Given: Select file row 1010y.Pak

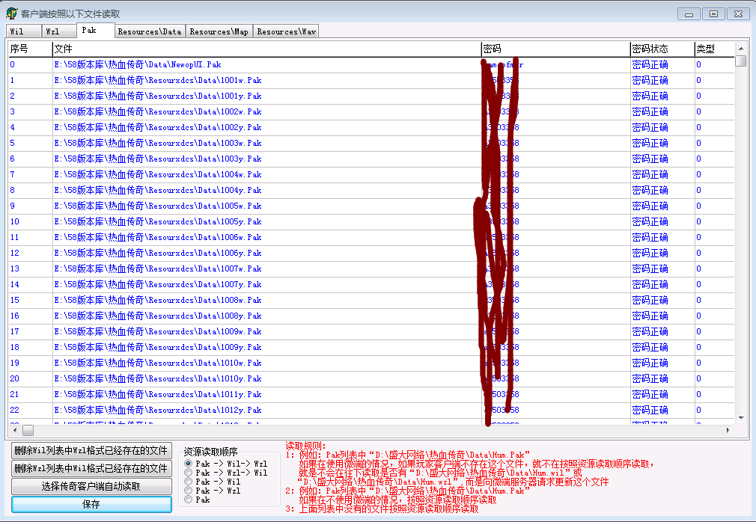Looking at the screenshot, I should click(x=371, y=378).
